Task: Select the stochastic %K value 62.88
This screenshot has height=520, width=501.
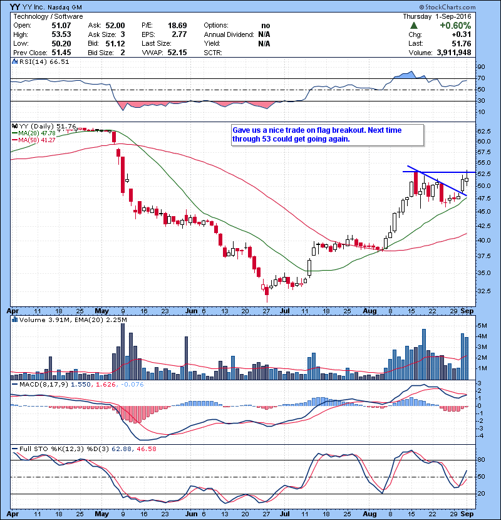Action: click(x=121, y=449)
